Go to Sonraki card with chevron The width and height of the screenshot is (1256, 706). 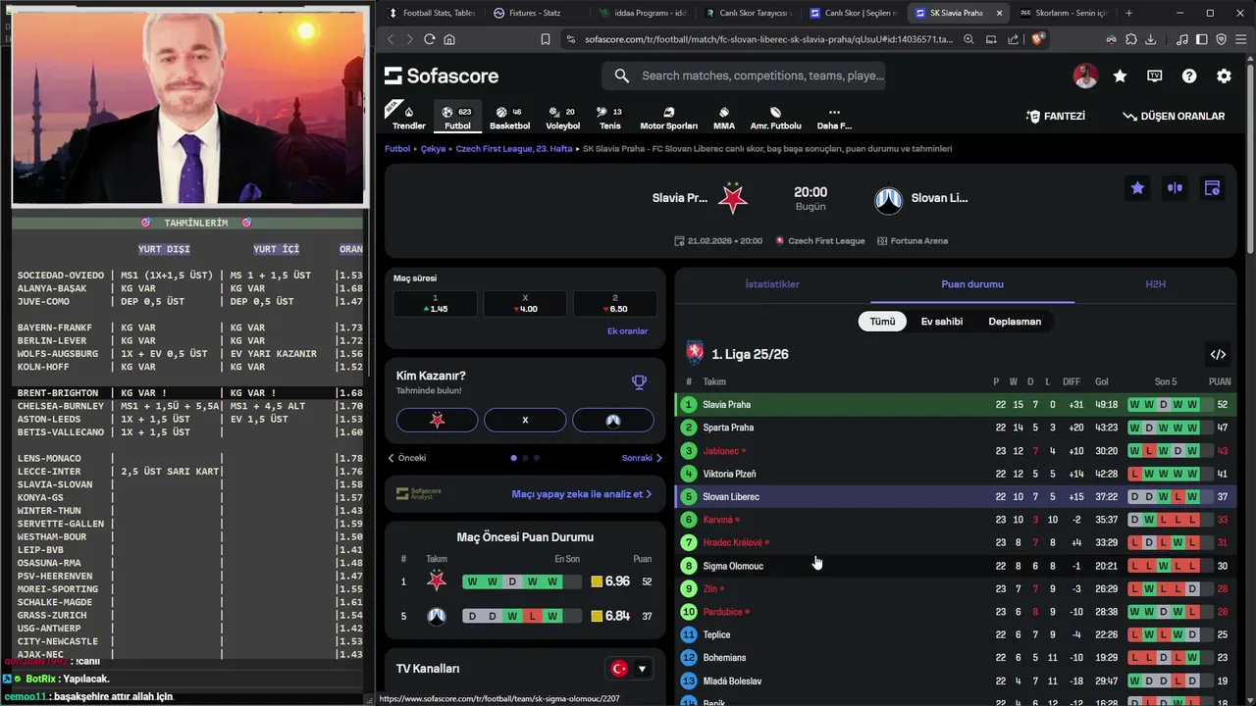point(642,458)
